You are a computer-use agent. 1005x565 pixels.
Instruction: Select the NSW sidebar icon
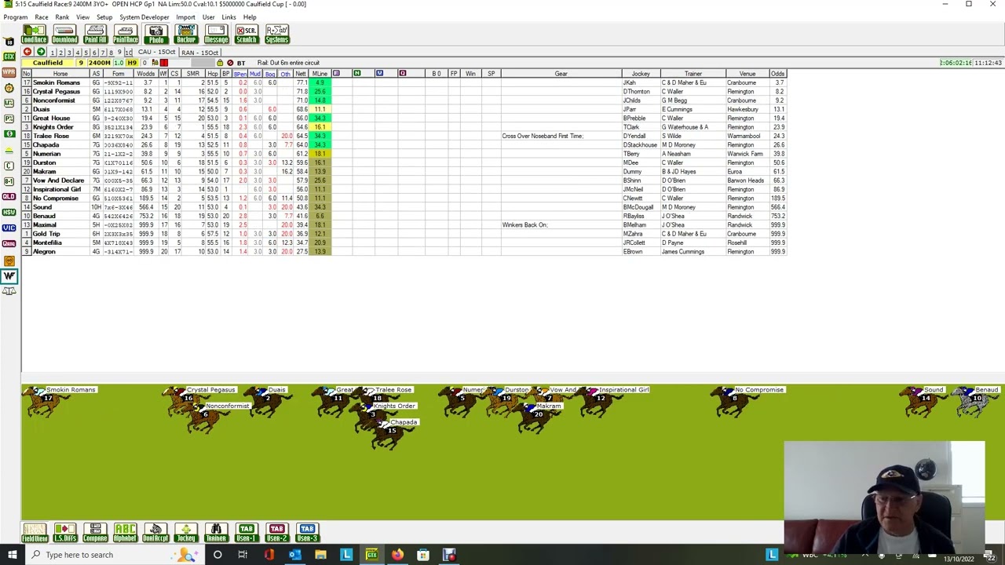coord(9,212)
